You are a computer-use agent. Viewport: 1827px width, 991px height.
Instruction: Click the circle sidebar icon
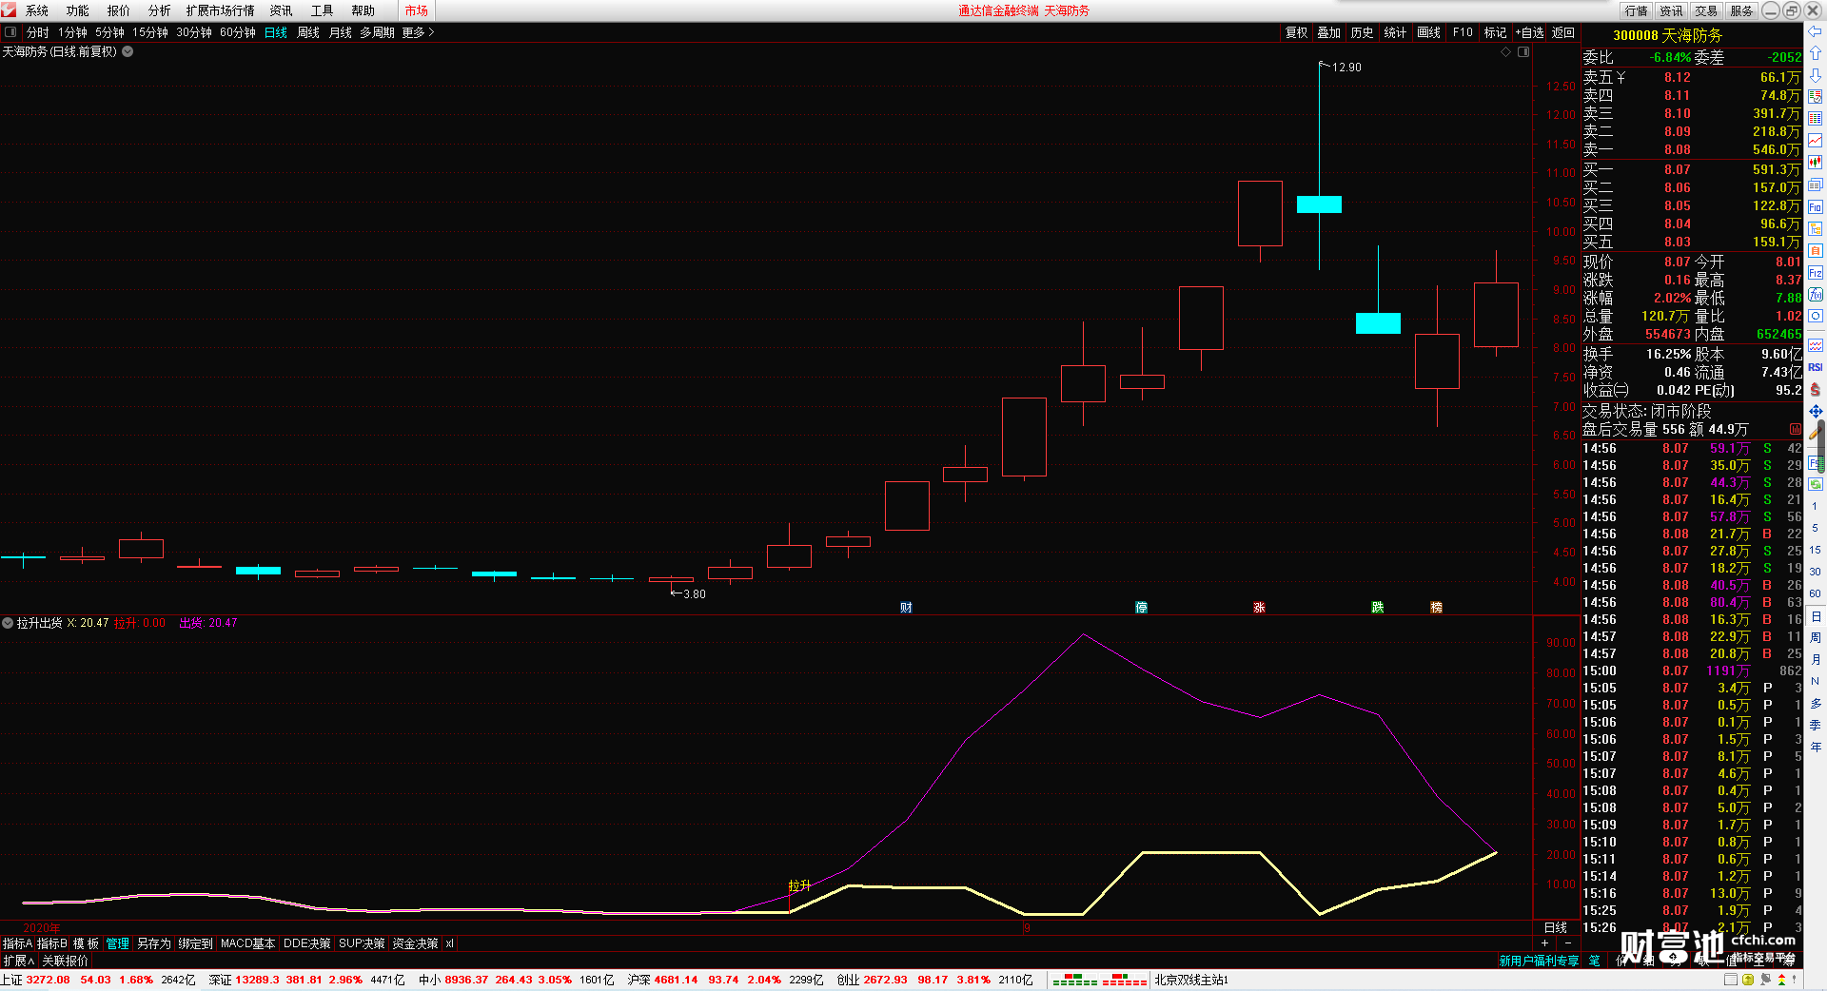coord(1816,317)
